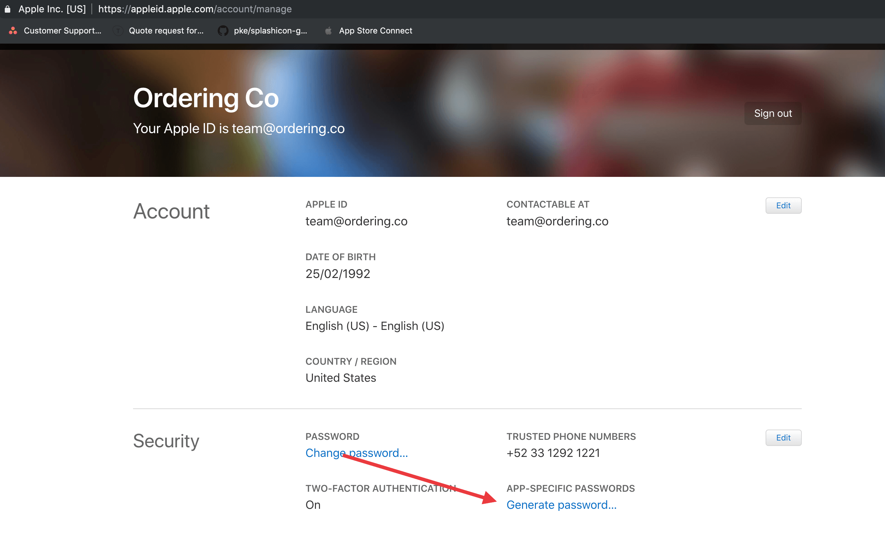Click the Ordering Co account name heading
The image size is (885, 545).
coord(206,98)
